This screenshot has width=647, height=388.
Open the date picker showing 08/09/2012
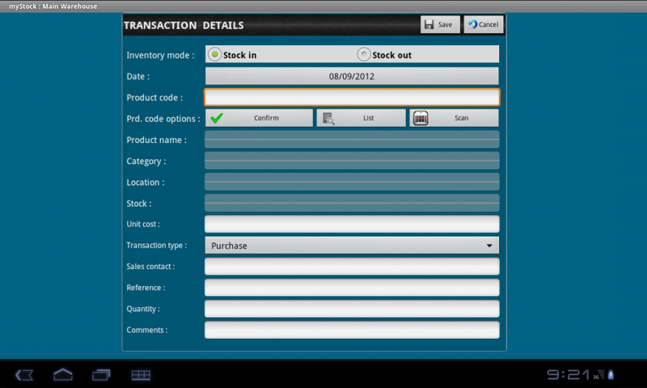(352, 77)
